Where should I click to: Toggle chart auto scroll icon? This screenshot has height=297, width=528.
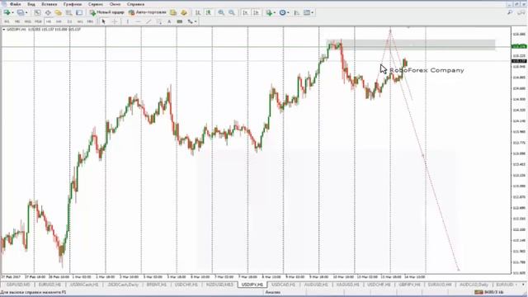tap(245, 12)
